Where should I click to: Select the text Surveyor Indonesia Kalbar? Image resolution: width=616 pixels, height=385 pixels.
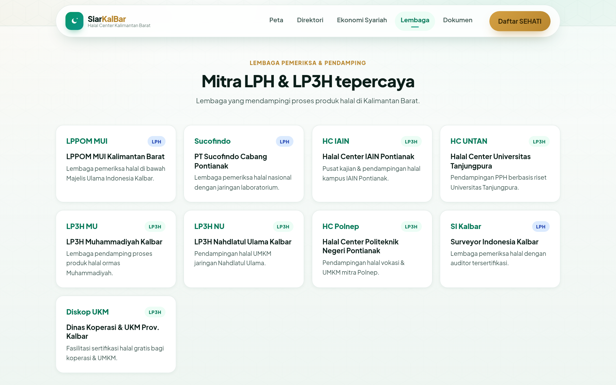(x=494, y=242)
